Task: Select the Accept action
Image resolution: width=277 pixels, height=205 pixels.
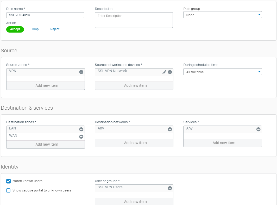Action: pyautogui.click(x=15, y=29)
